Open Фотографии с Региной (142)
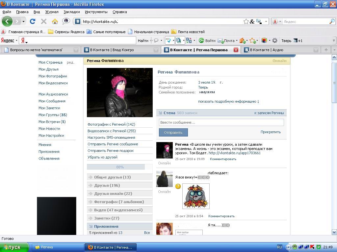337x252 pixels. [x=111, y=124]
